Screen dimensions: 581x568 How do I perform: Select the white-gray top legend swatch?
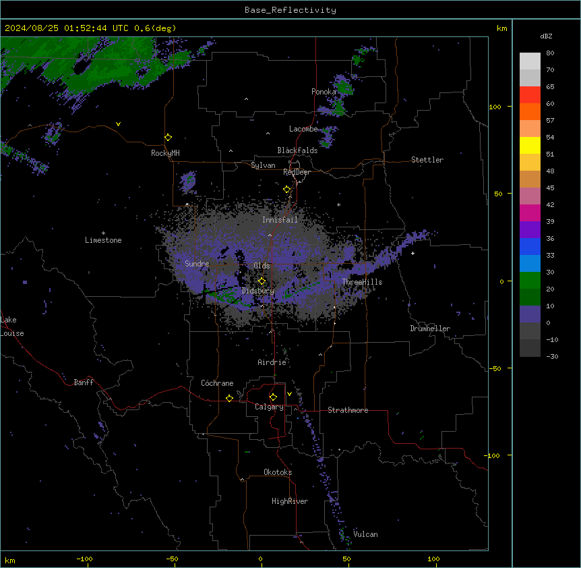530,61
